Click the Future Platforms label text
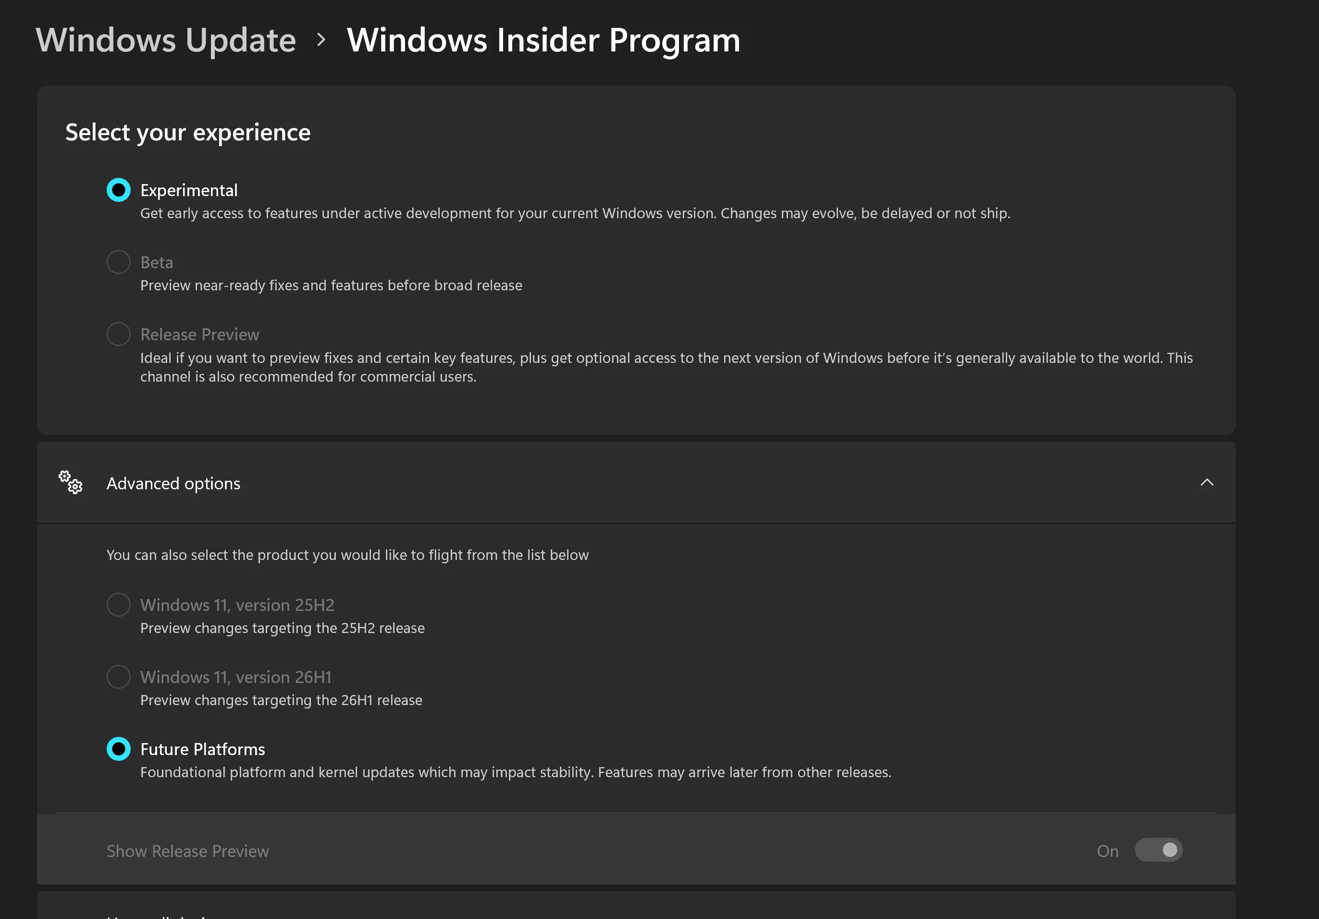This screenshot has height=919, width=1319. 203,749
